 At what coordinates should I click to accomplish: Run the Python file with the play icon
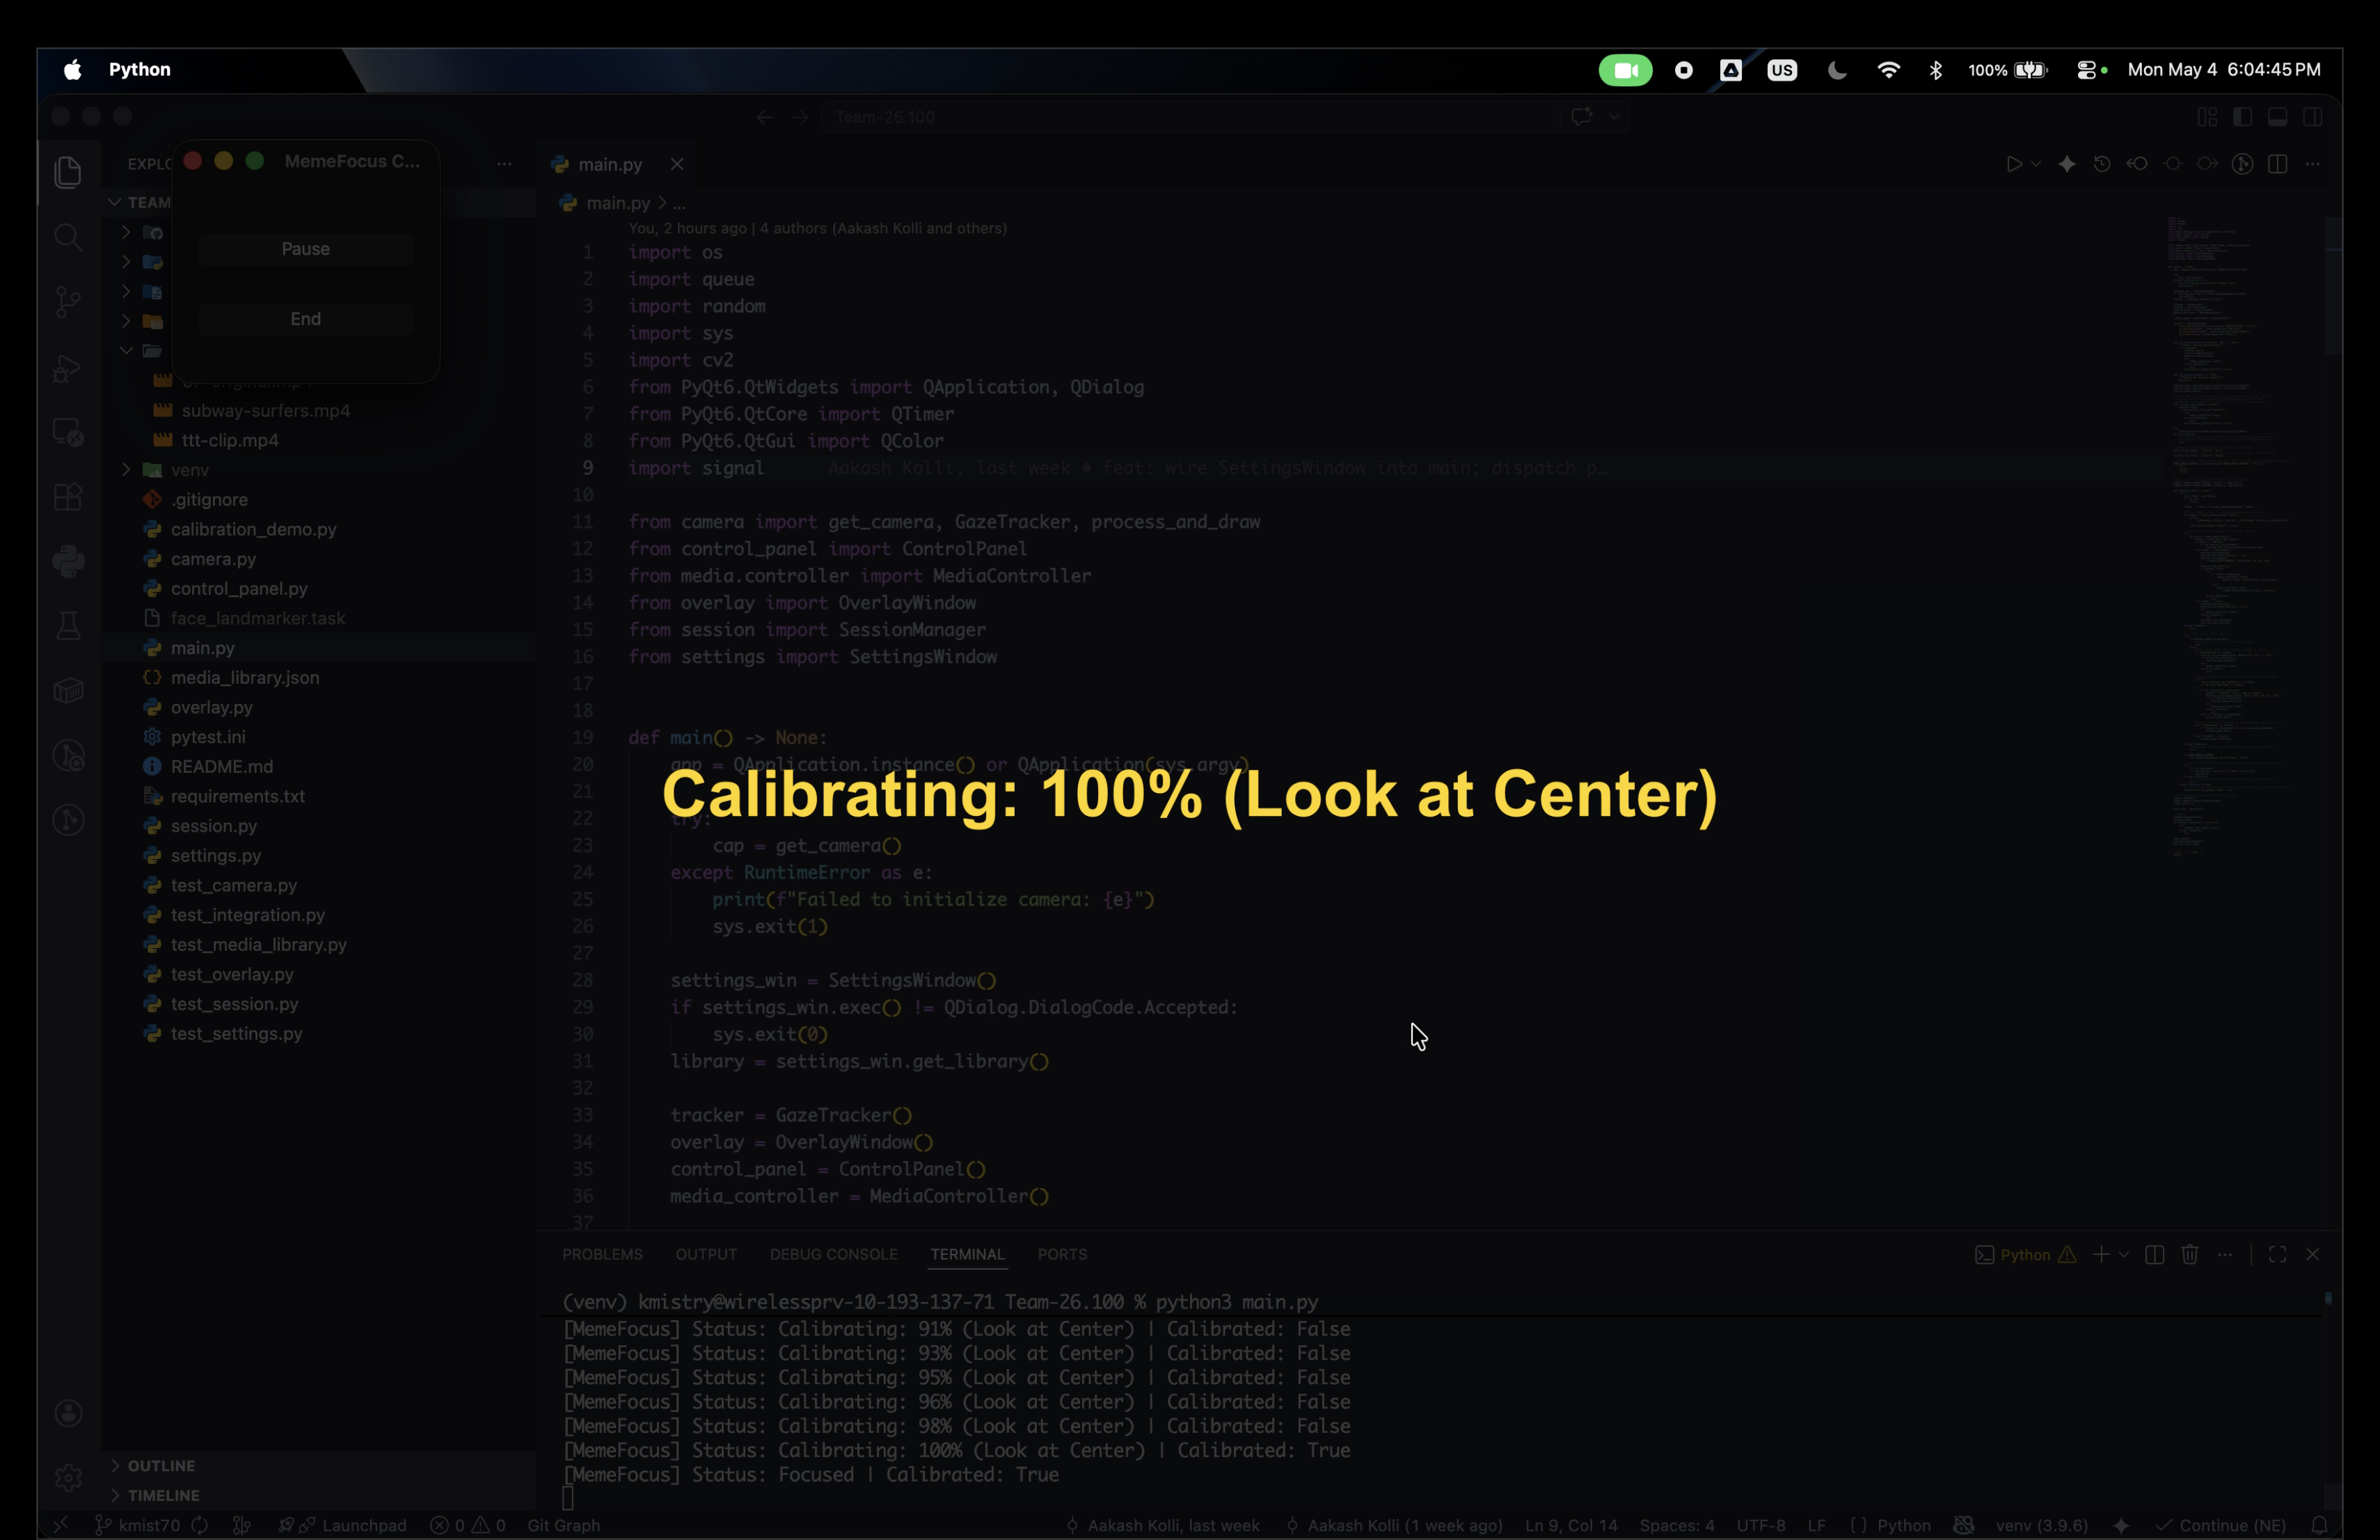coord(2013,164)
